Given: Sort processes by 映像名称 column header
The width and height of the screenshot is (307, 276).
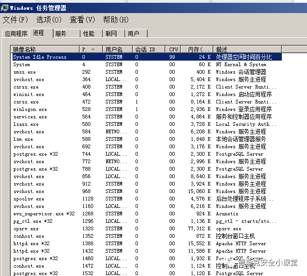Looking at the screenshot, I should [x=45, y=49].
